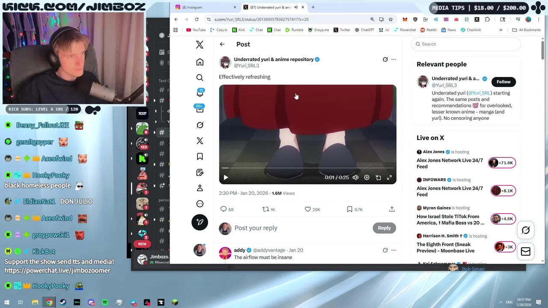
Task: Open the YouTube bookmark
Action: 196,30
